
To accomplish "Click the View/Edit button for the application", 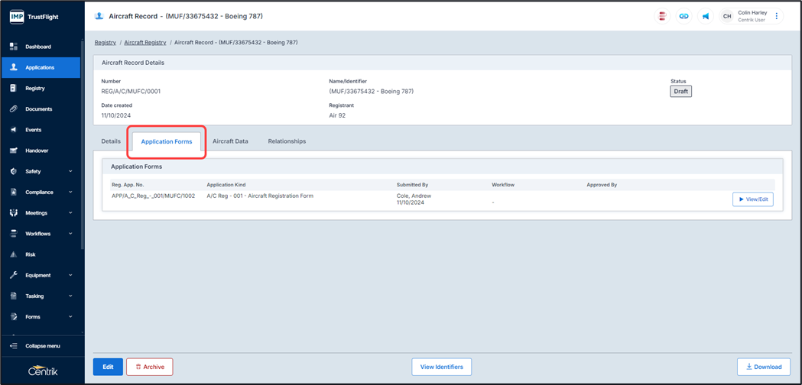I will [752, 199].
